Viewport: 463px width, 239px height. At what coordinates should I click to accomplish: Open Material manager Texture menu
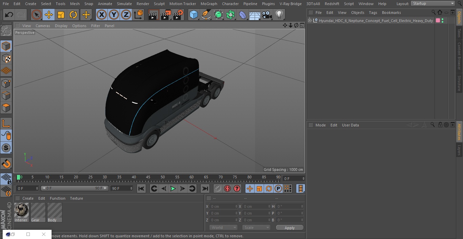[x=76, y=198]
